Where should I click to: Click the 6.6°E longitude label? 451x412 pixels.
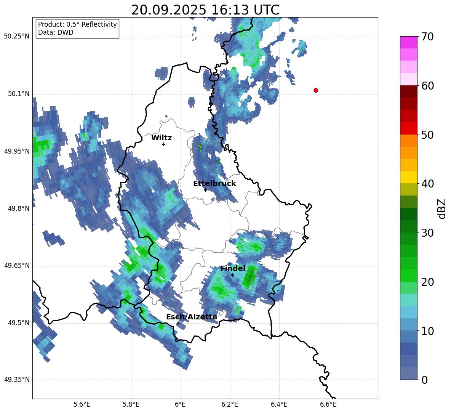(x=328, y=404)
